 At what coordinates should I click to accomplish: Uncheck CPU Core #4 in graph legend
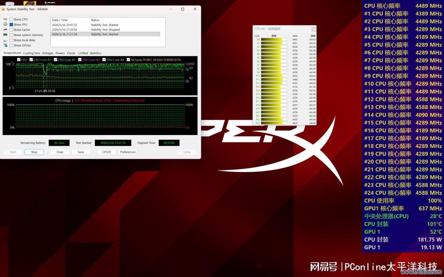pyautogui.click(x=104, y=60)
